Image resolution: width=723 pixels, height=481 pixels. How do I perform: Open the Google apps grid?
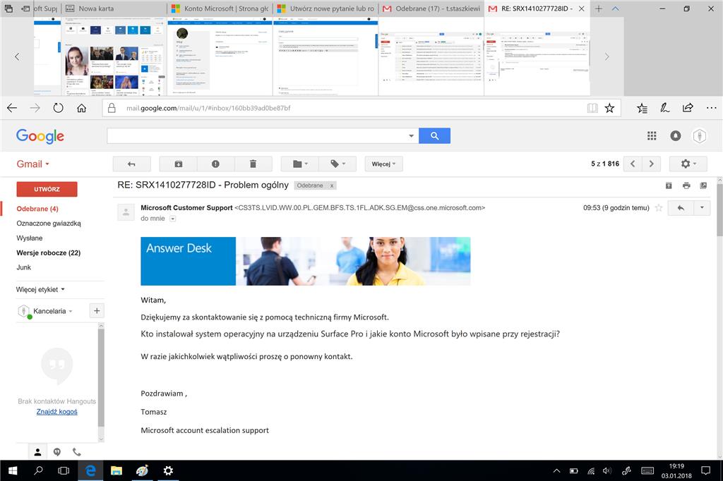click(x=652, y=136)
